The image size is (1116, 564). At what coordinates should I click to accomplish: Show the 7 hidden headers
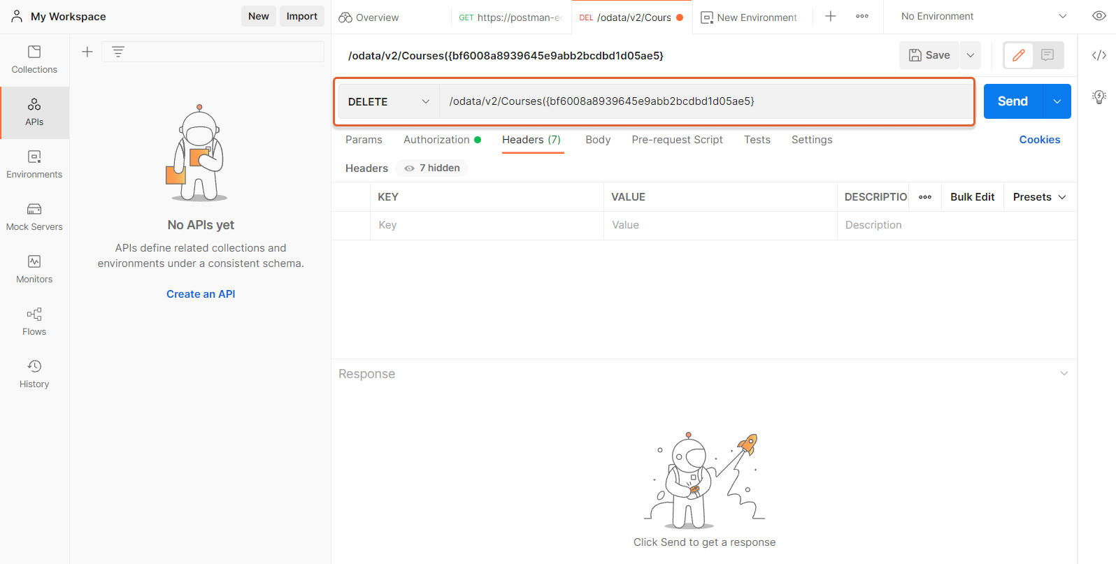[x=432, y=168]
